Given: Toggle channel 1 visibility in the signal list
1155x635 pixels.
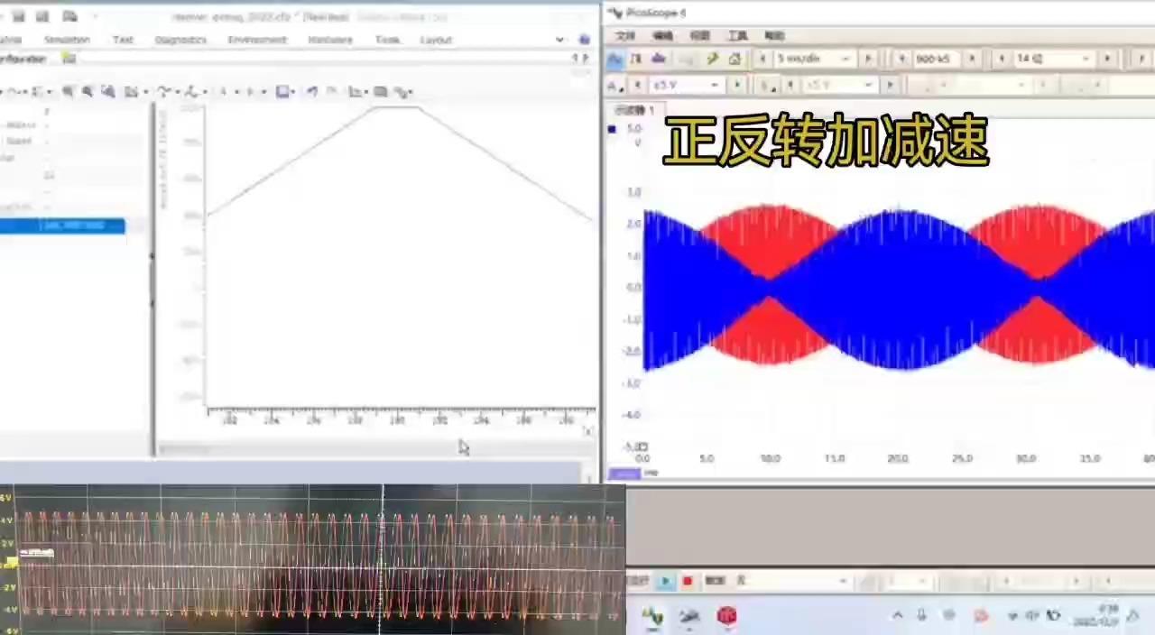Looking at the screenshot, I should (612, 129).
